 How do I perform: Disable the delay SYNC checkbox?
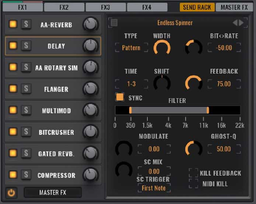pos(120,97)
